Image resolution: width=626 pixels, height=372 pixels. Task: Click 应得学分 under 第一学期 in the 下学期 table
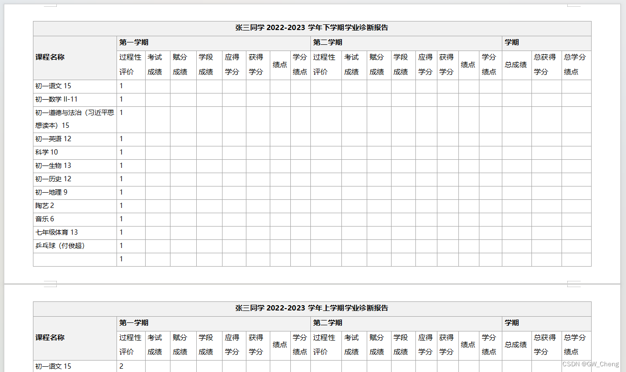point(232,64)
